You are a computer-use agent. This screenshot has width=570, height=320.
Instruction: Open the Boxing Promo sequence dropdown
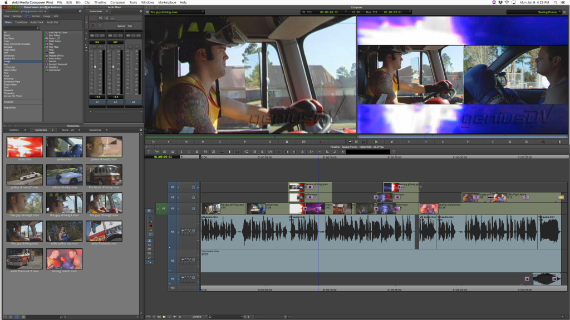pos(534,12)
